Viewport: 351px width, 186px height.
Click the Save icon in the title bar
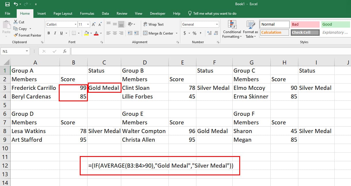coord(7,4)
